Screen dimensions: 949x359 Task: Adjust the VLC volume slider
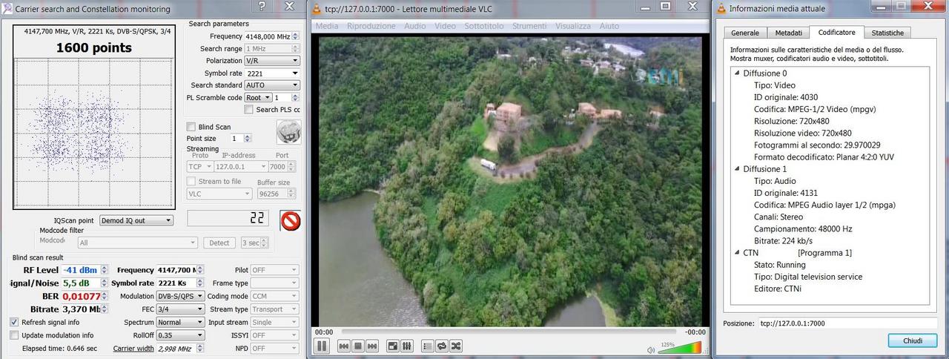tap(679, 348)
